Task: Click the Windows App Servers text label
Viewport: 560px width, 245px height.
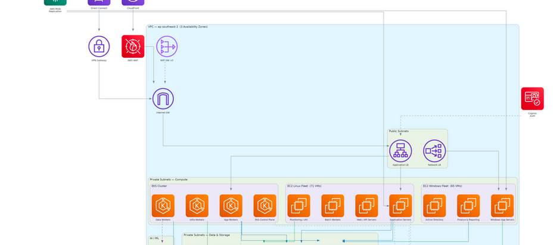Action: (x=502, y=219)
